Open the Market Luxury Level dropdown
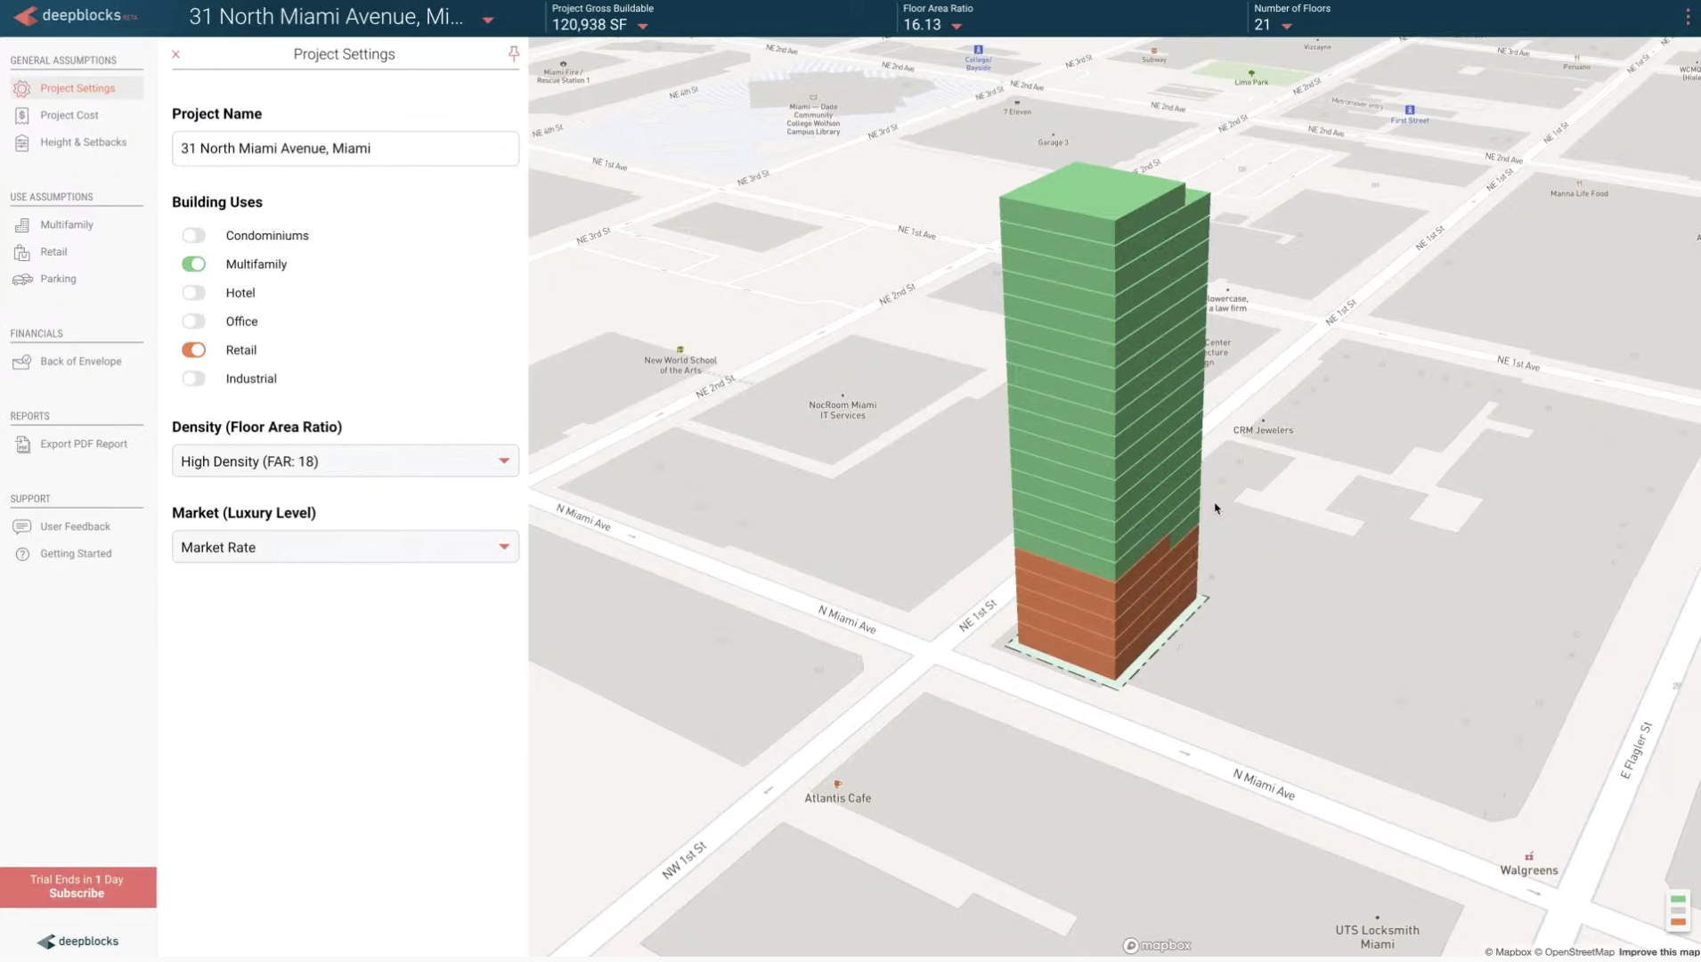This screenshot has width=1701, height=962. click(x=345, y=547)
